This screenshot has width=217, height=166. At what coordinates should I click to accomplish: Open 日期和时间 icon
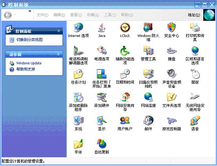coord(125,74)
